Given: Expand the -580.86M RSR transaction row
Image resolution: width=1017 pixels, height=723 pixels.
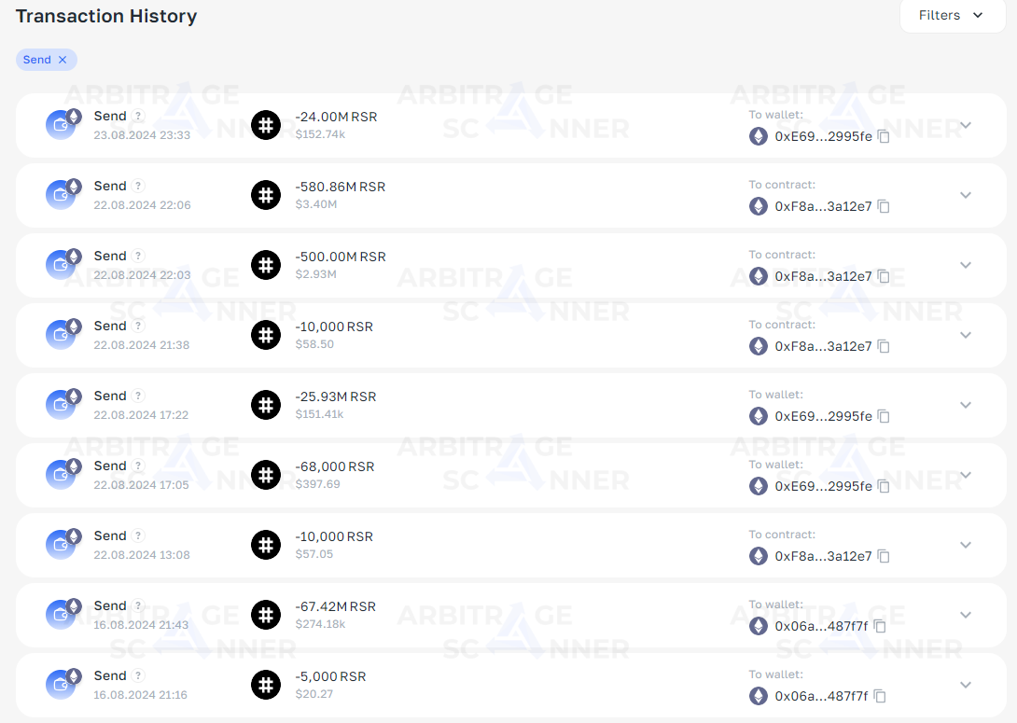Looking at the screenshot, I should coord(965,195).
